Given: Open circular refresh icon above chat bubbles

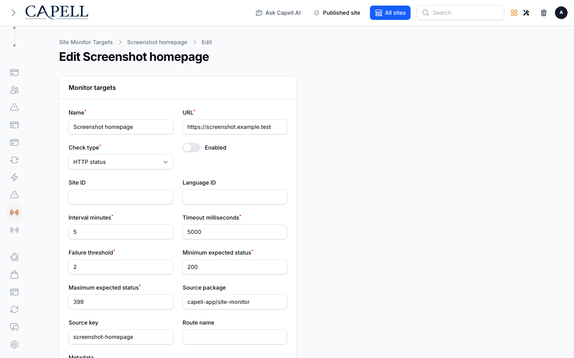Looking at the screenshot, I should [x=14, y=309].
